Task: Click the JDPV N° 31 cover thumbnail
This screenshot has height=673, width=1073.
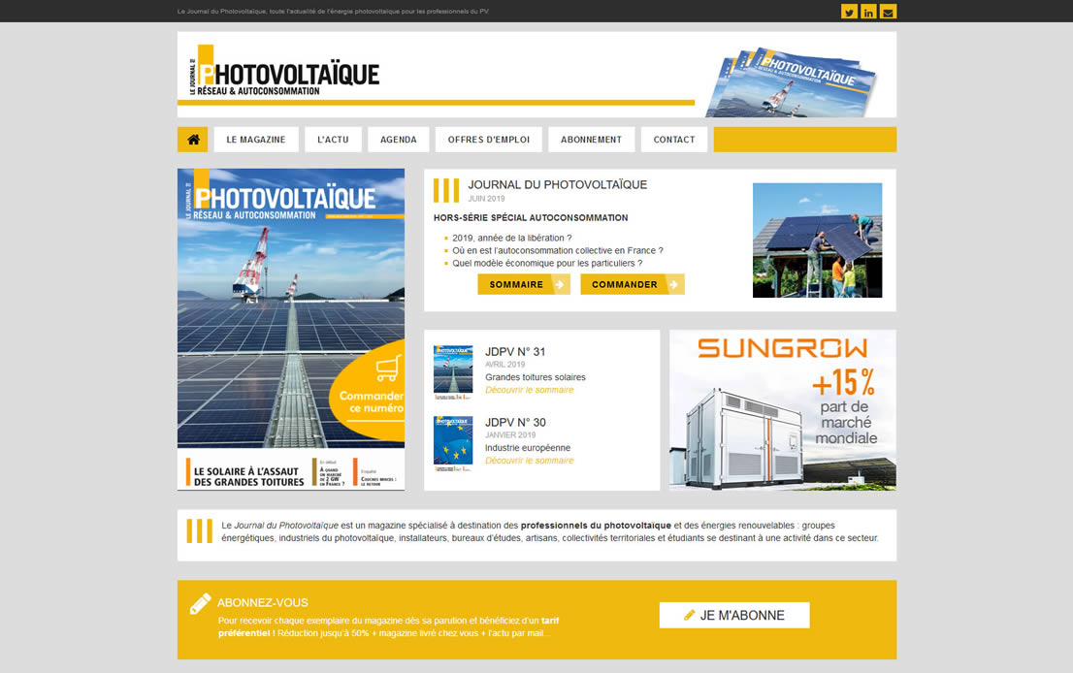Action: coord(453,372)
